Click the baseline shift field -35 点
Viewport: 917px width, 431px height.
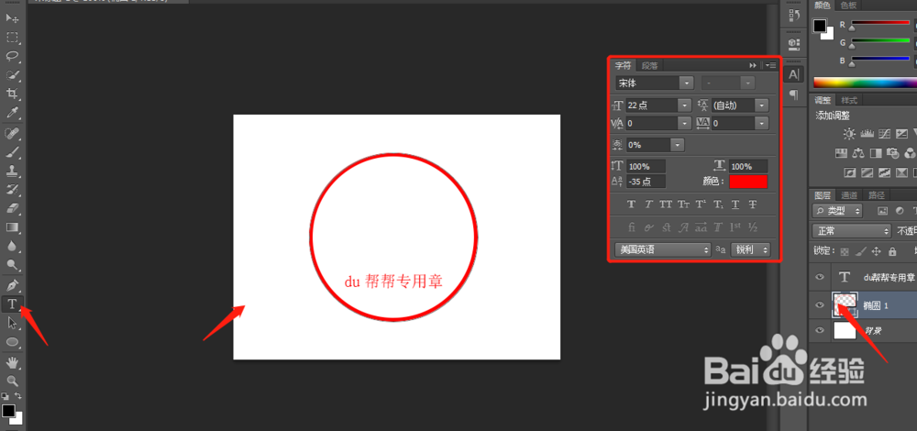click(646, 182)
